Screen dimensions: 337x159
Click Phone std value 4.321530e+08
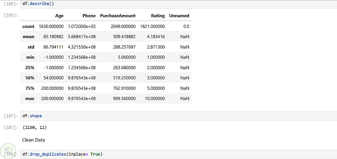pyautogui.click(x=82, y=47)
